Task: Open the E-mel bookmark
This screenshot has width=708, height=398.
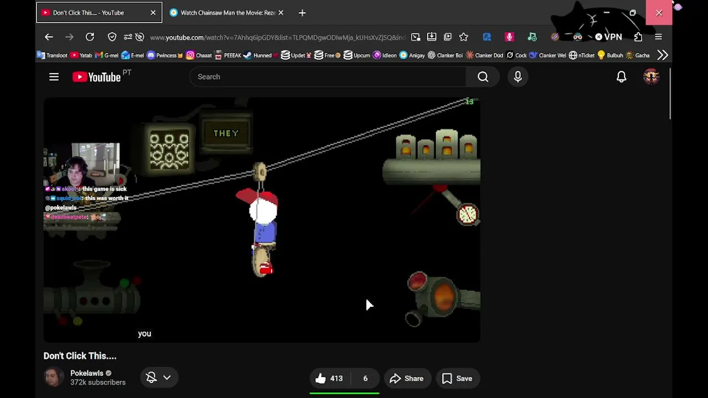Action: point(132,55)
